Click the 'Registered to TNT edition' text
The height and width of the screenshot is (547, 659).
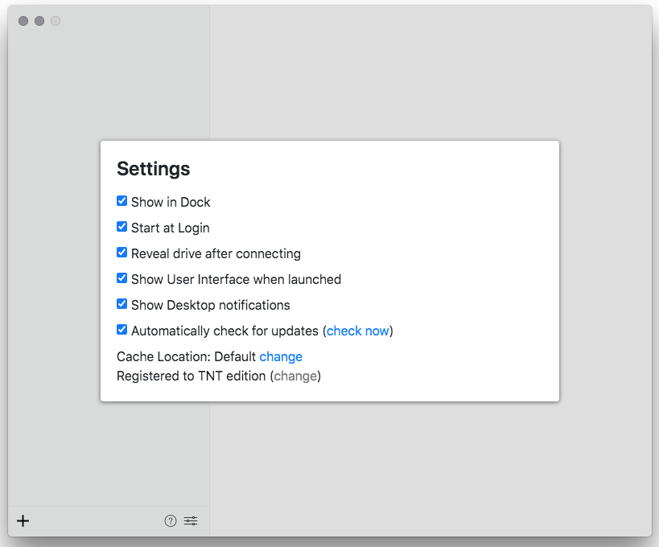click(191, 376)
